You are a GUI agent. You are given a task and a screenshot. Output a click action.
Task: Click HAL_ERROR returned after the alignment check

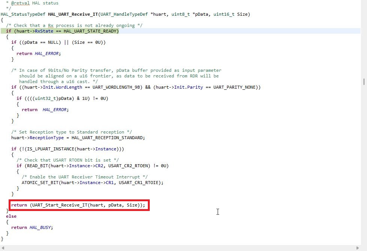pos(54,109)
